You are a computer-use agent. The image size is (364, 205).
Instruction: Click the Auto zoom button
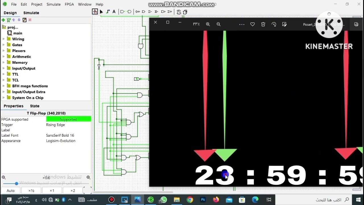point(11,190)
